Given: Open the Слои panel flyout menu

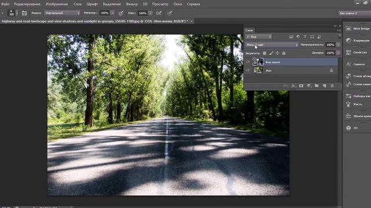Looking at the screenshot, I should tap(339, 30).
